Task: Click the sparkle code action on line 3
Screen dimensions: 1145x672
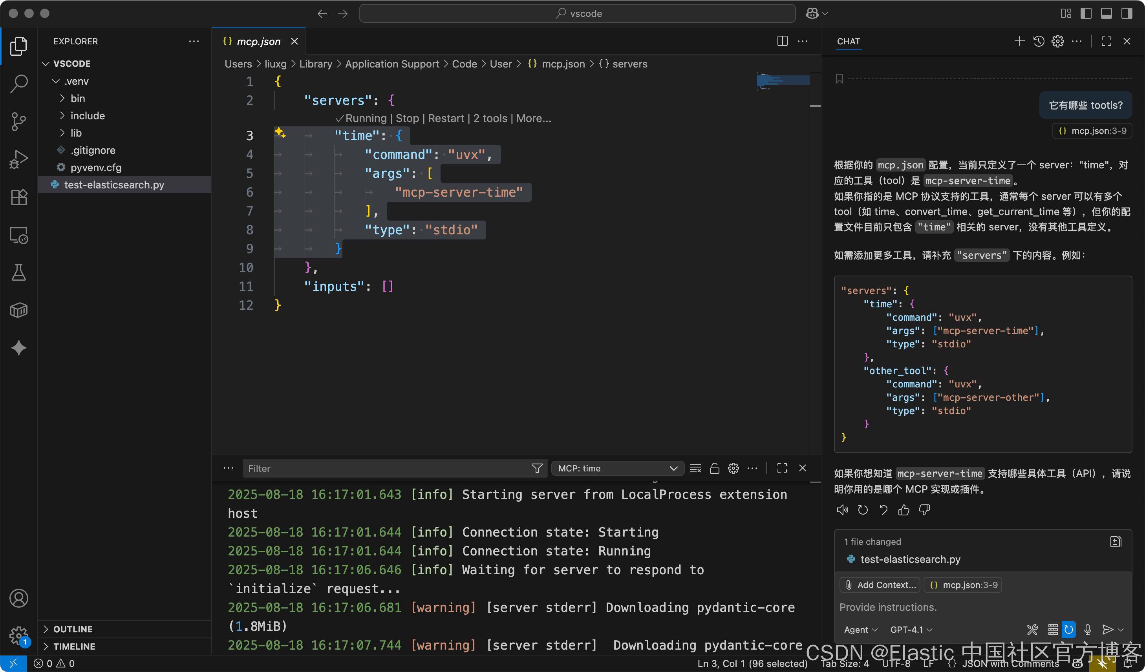Action: pos(280,133)
